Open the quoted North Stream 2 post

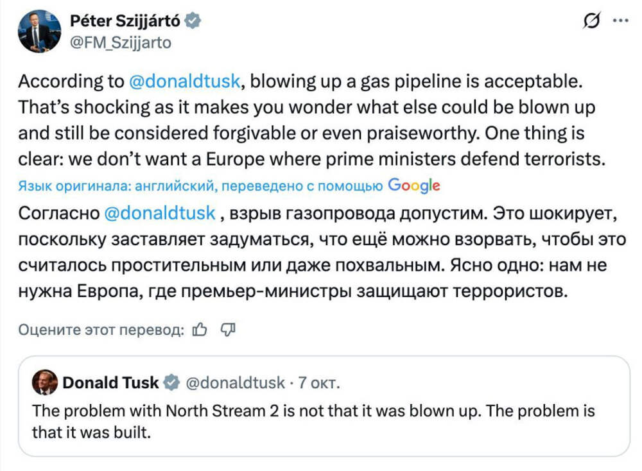[x=313, y=422]
